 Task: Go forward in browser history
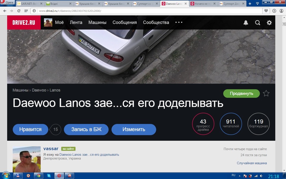click(12, 11)
